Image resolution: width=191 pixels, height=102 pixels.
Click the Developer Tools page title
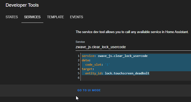pos(22,5)
